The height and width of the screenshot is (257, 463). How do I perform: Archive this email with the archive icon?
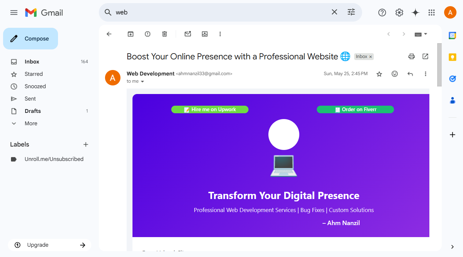coord(130,34)
